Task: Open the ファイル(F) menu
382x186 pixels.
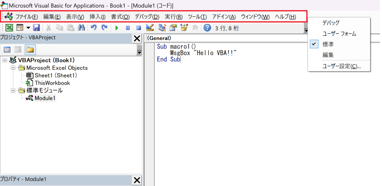Action: tap(27, 17)
